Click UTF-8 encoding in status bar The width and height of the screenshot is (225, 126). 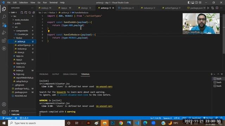[x=176, y=118]
